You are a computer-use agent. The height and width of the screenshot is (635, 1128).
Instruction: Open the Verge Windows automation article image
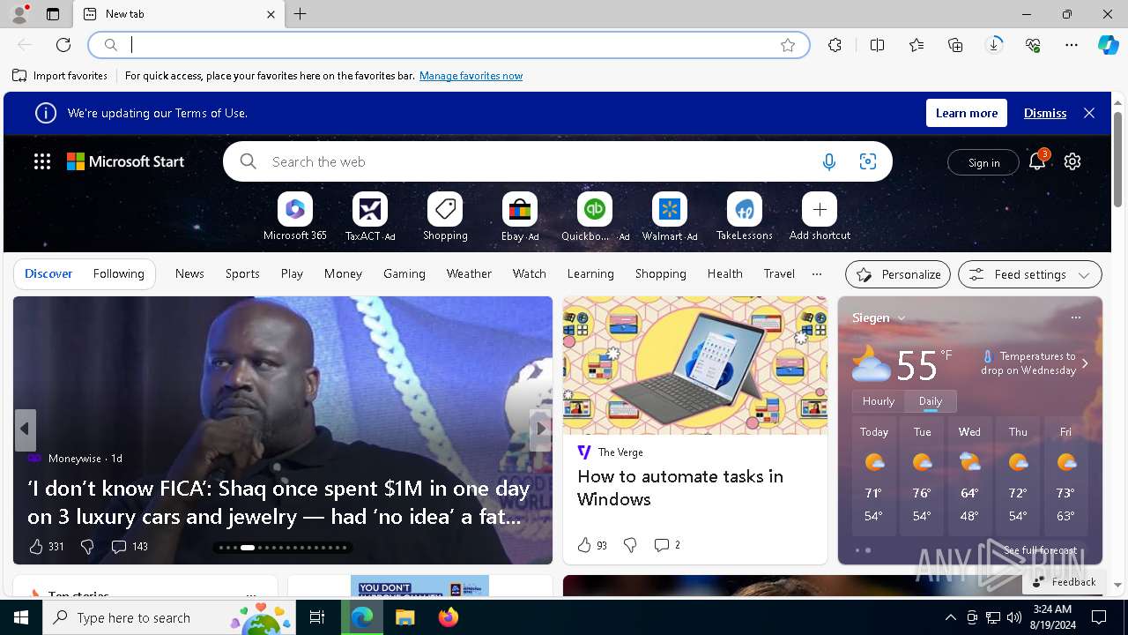pos(695,365)
